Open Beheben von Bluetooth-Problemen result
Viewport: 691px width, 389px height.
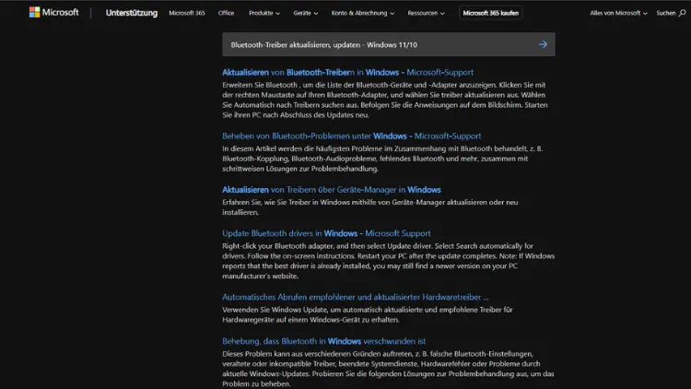[x=351, y=136]
